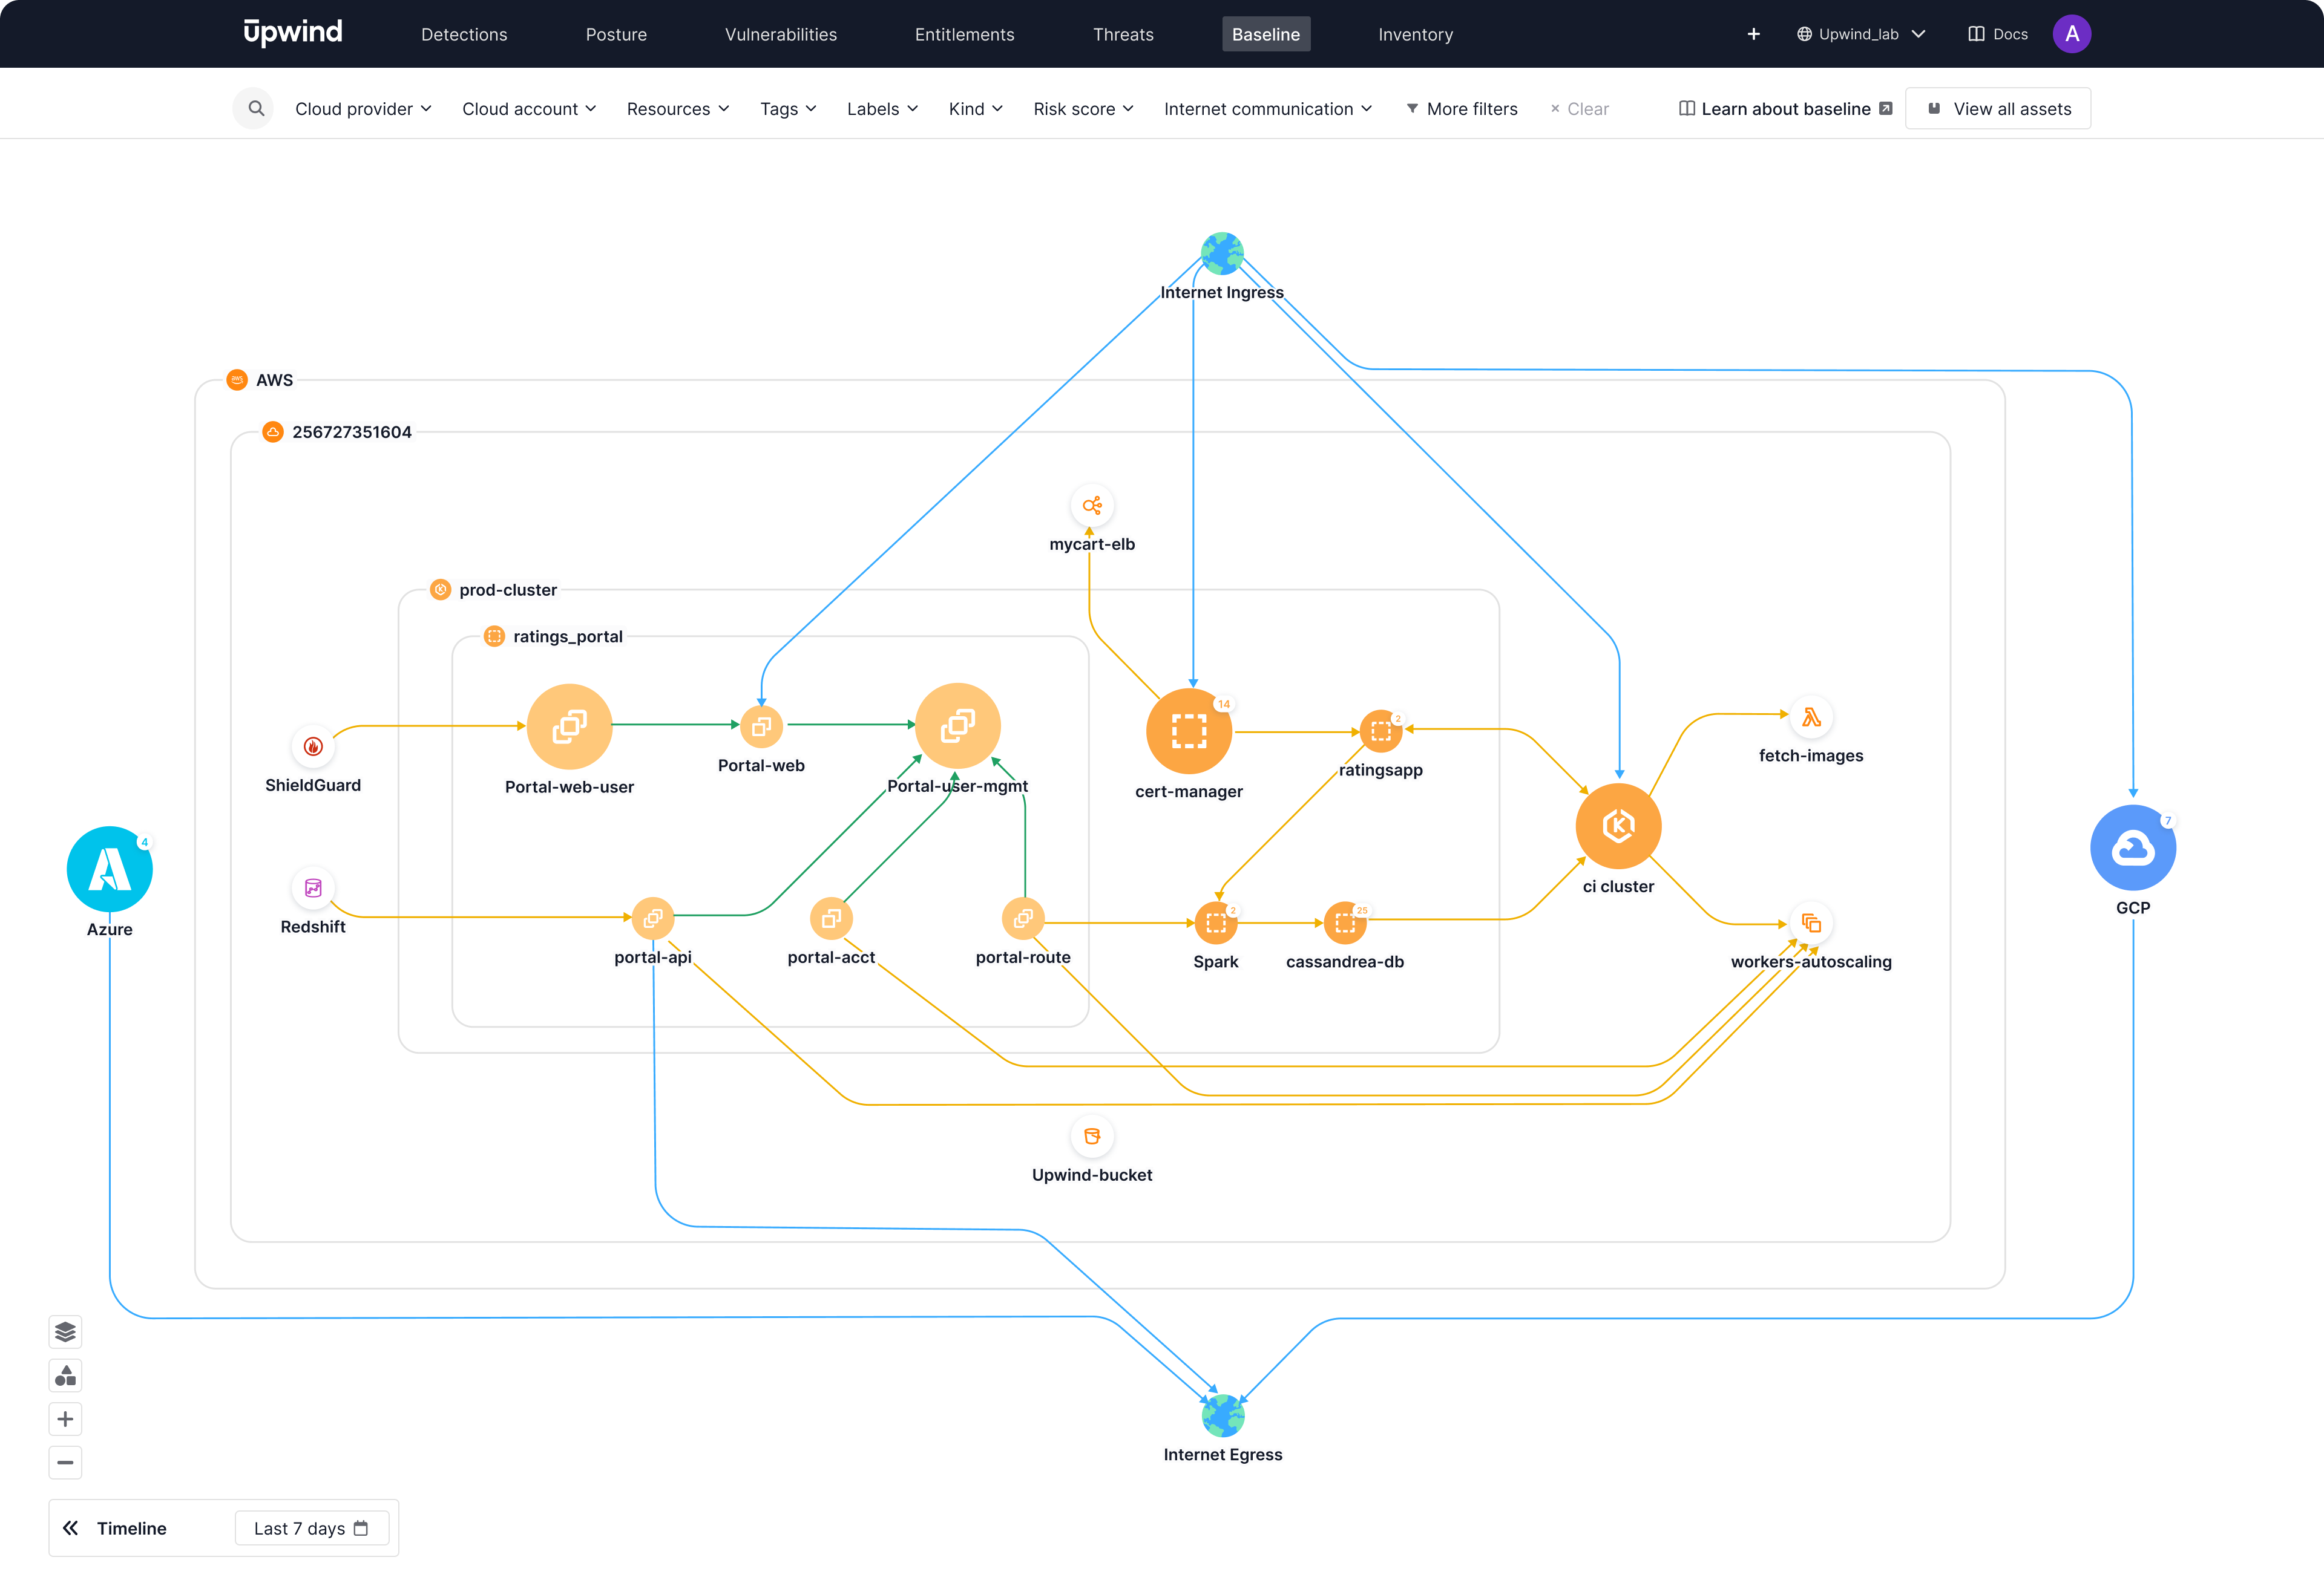The image size is (2324, 1586).
Task: Clear all applied filters
Action: 1579,108
